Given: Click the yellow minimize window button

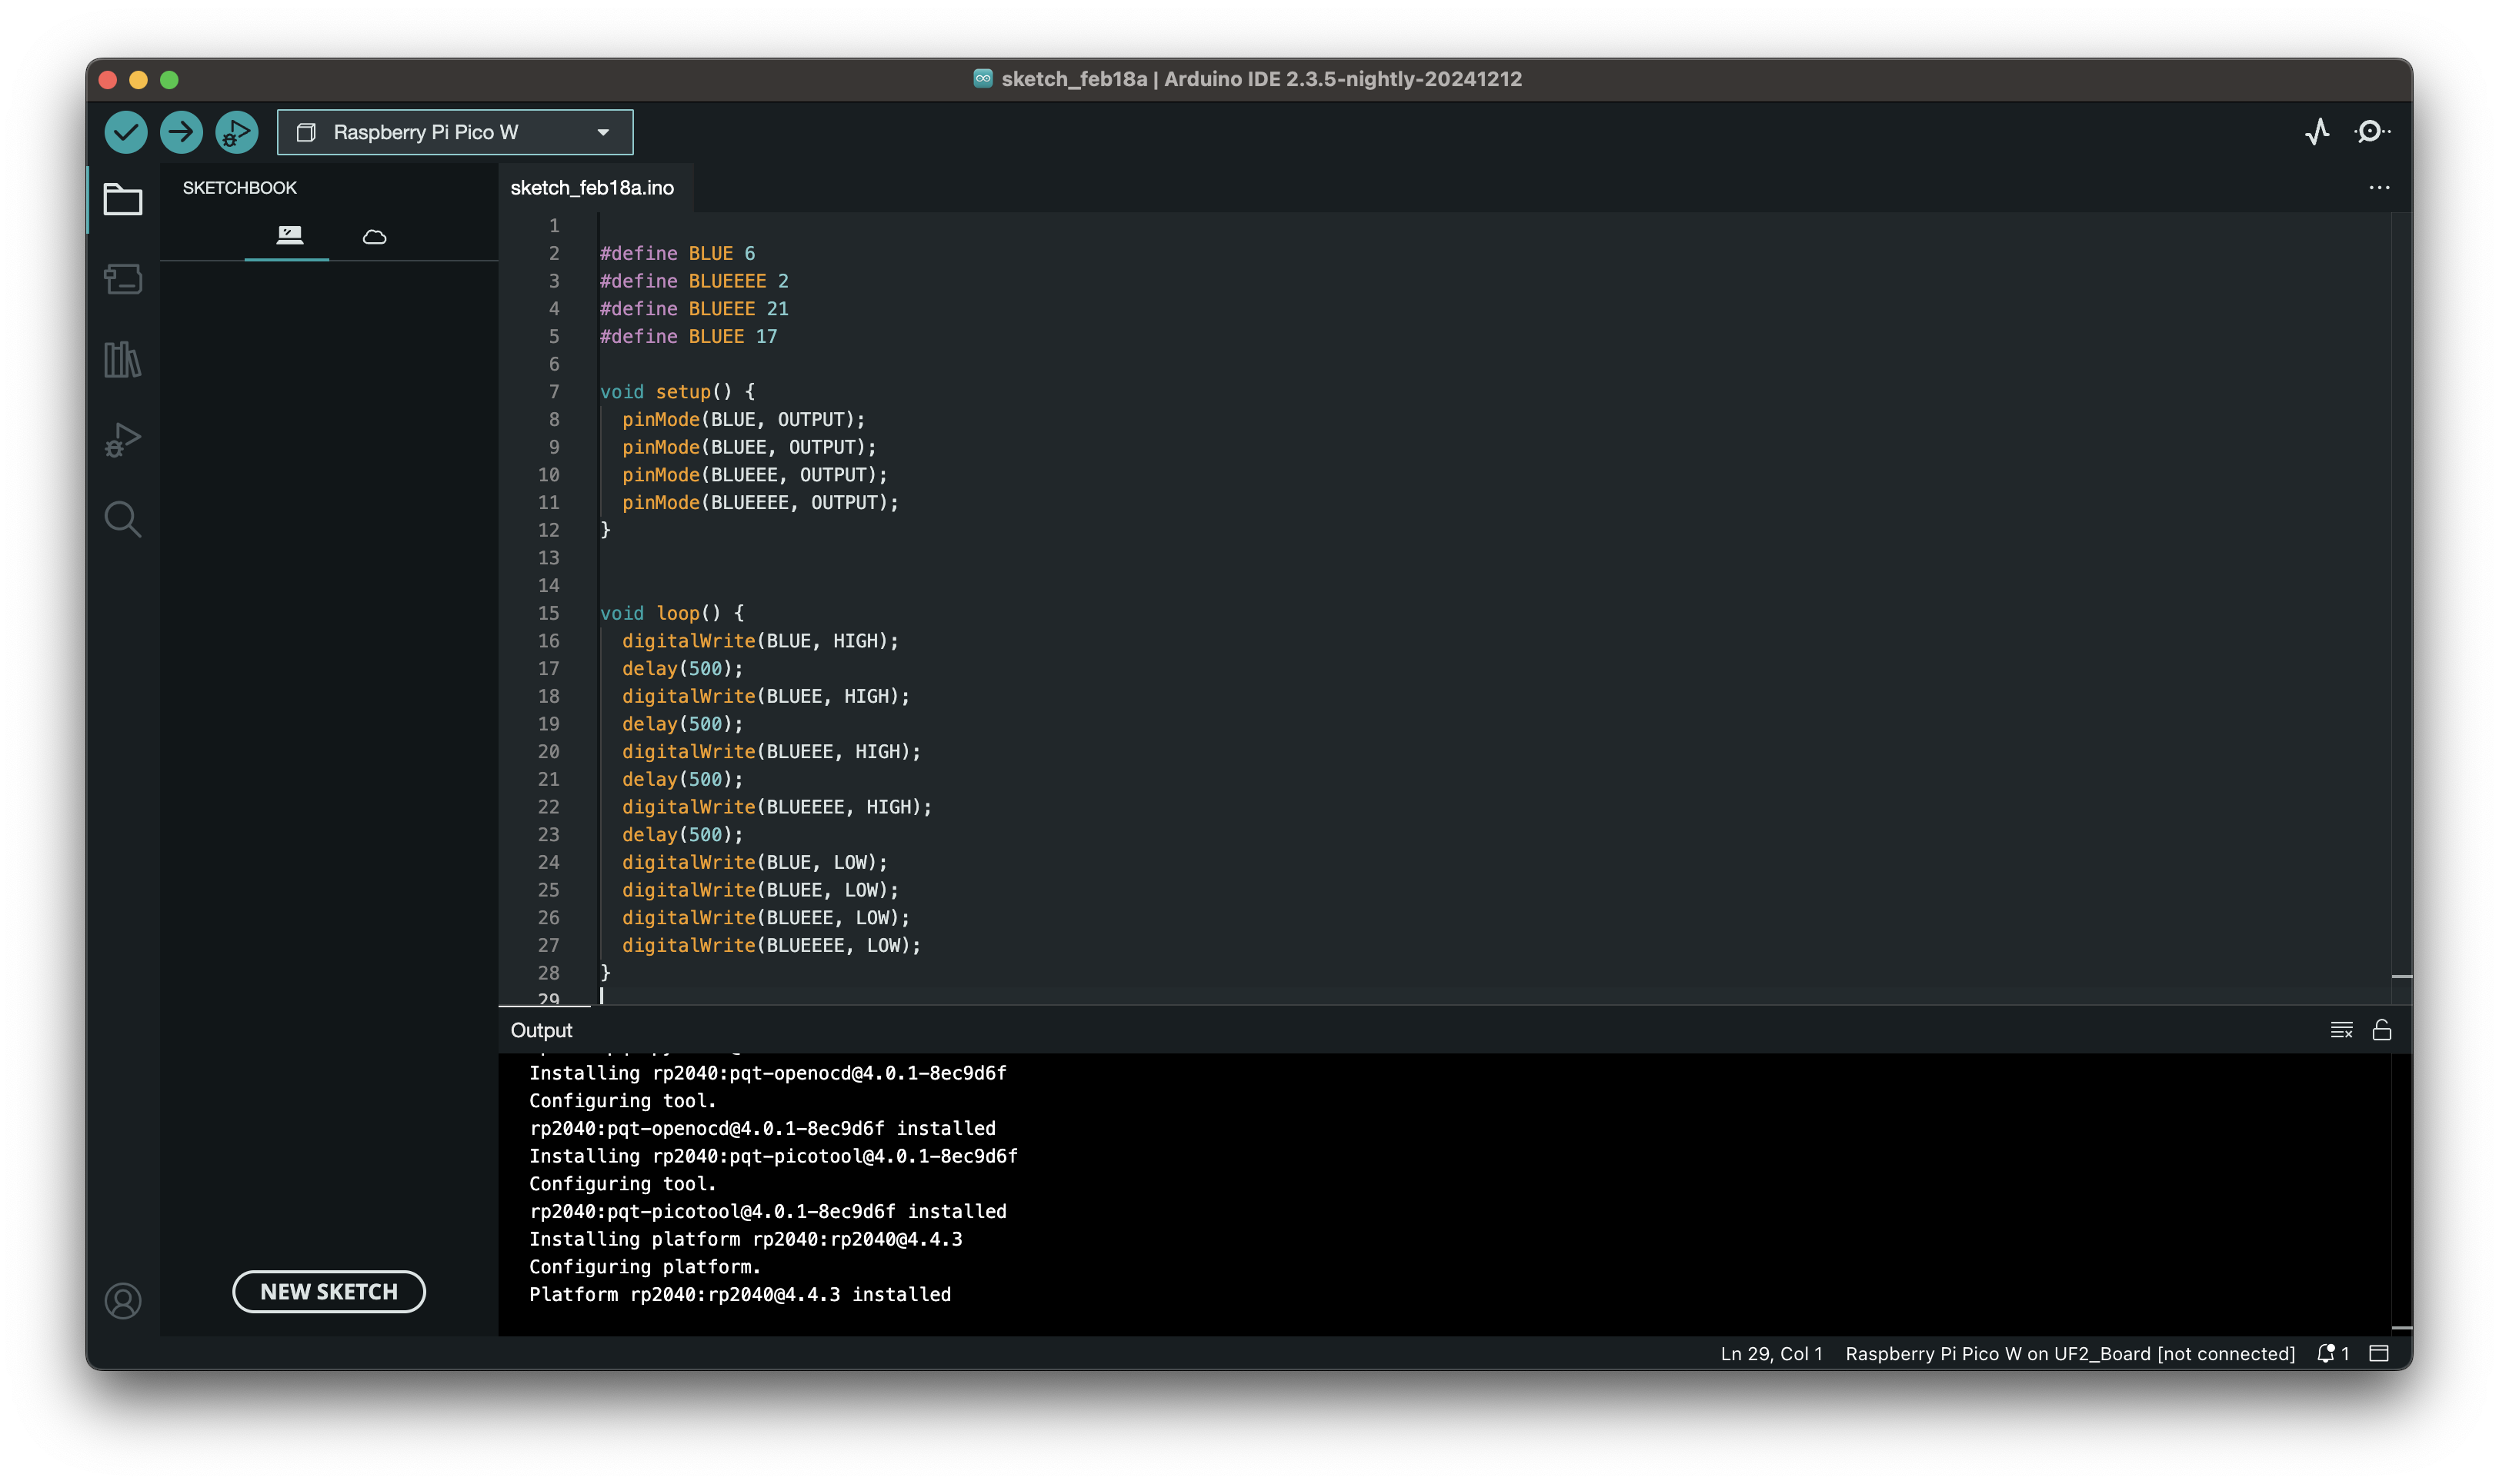Looking at the screenshot, I should tap(138, 79).
